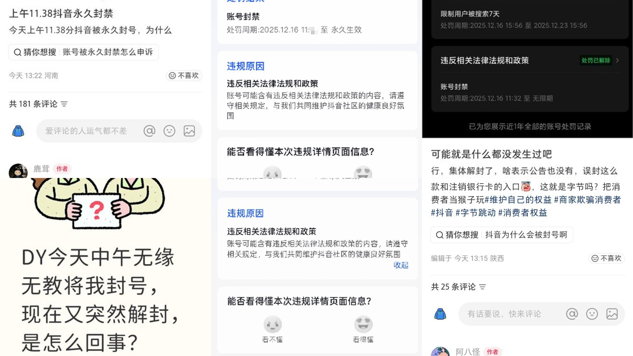Open the sort options next to 共 181 条评论
Viewport: 633px width, 356px height.
click(x=64, y=104)
